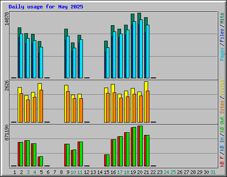Click green day 25 axis label

173,172
